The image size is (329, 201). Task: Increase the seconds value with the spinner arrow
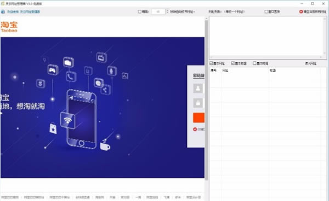coord(167,10)
